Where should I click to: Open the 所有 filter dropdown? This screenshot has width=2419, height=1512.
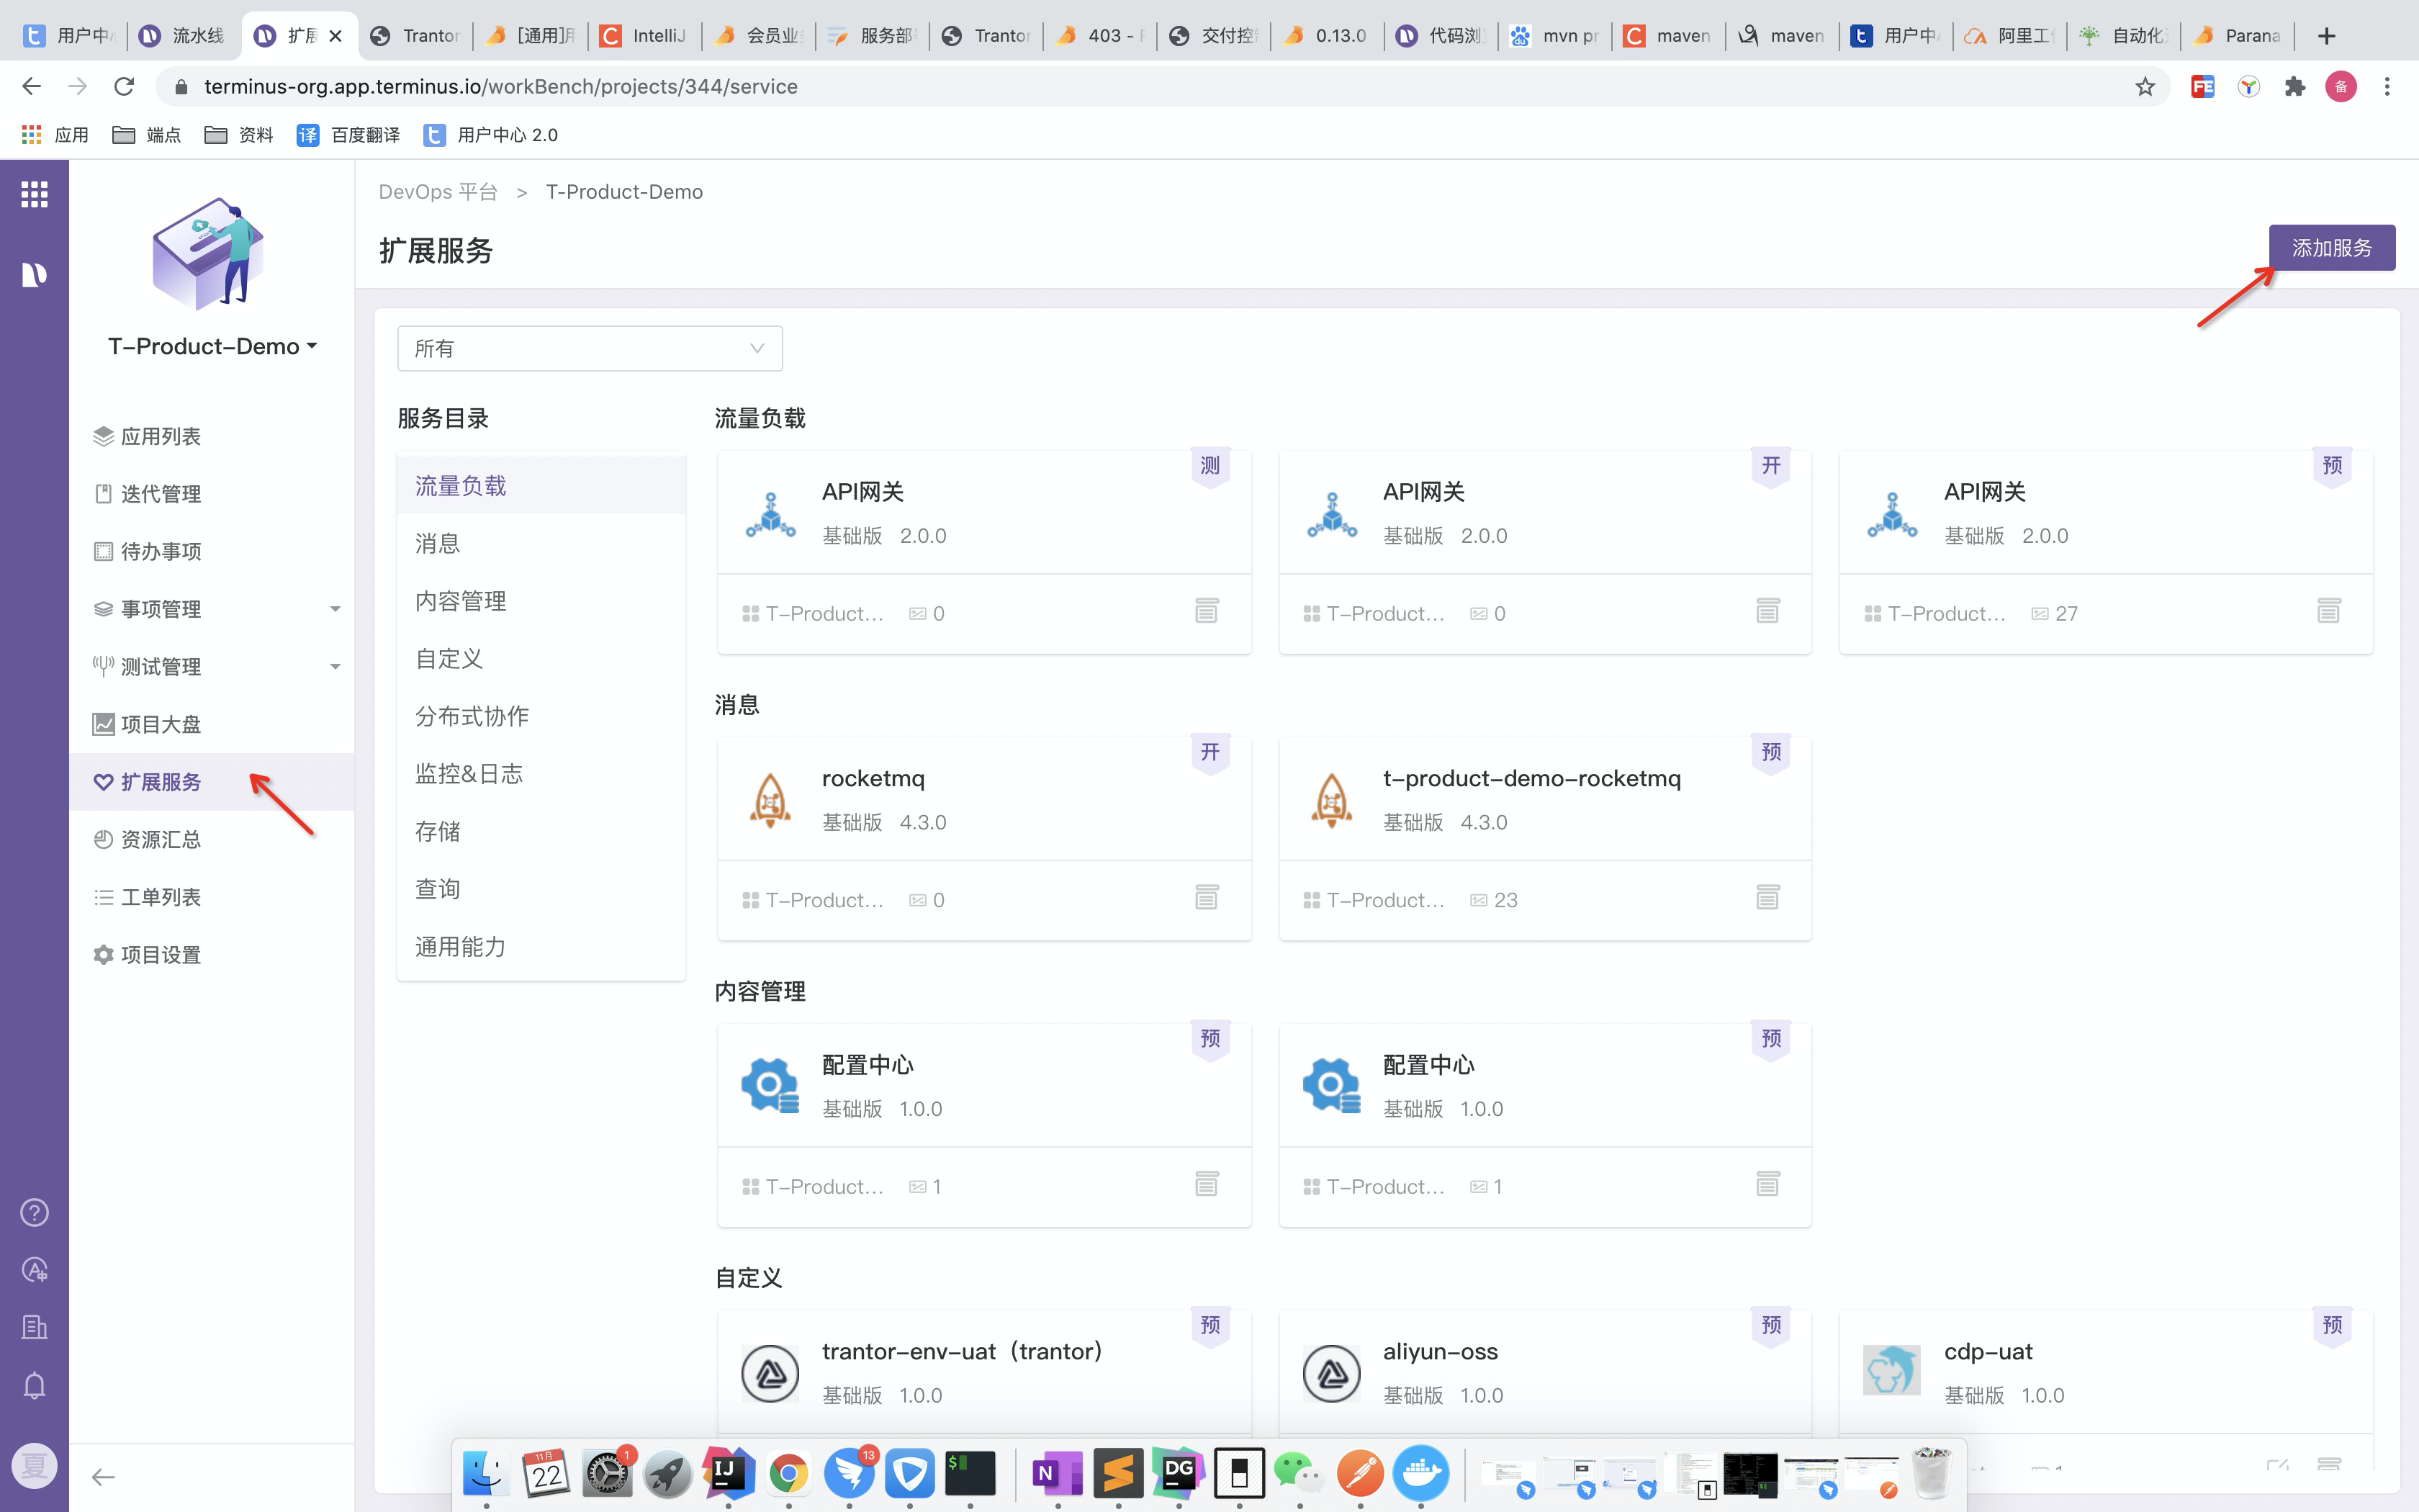(590, 348)
